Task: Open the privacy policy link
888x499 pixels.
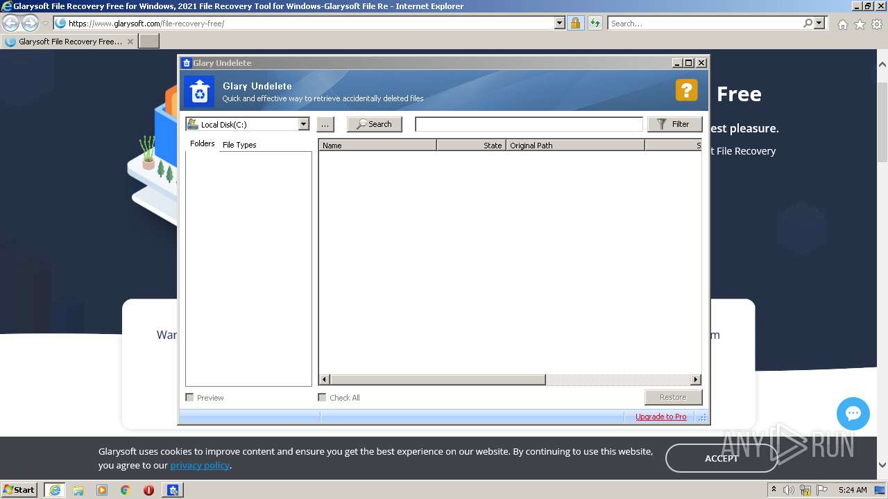Action: click(200, 465)
